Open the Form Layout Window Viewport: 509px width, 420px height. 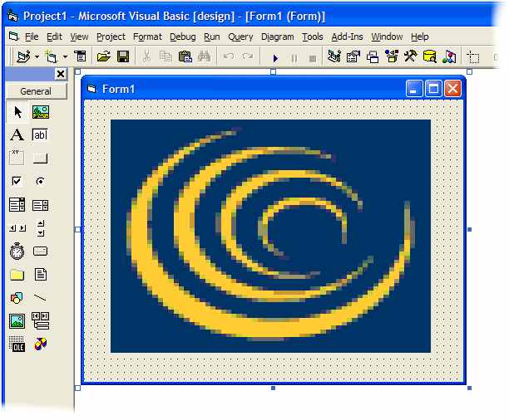pyautogui.click(x=373, y=57)
